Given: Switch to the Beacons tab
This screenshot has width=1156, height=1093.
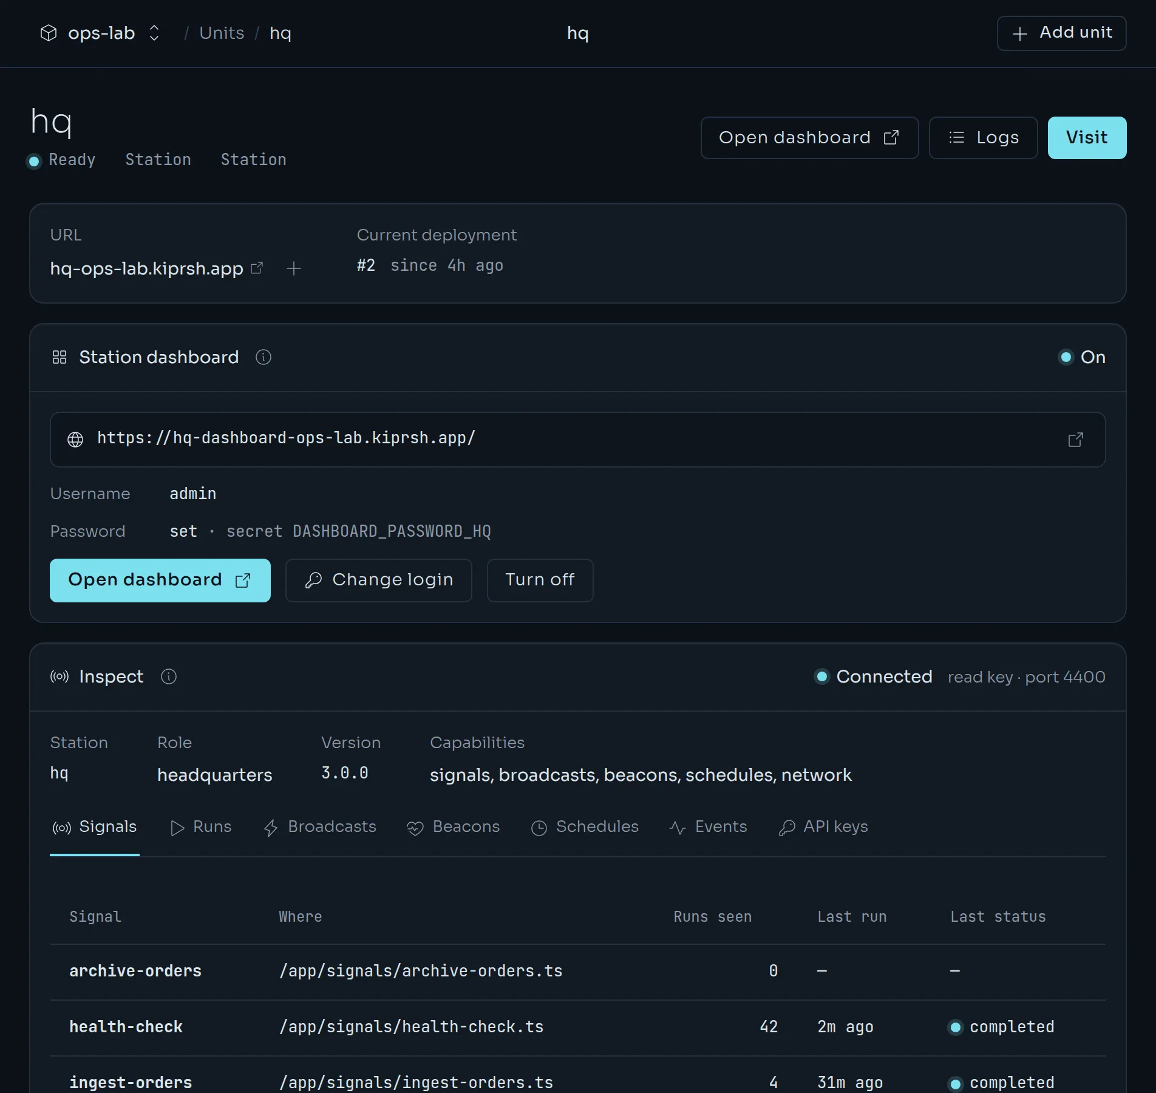Looking at the screenshot, I should tap(454, 827).
